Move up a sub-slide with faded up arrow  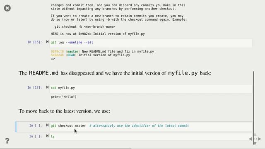pyautogui.click(x=255, y=135)
